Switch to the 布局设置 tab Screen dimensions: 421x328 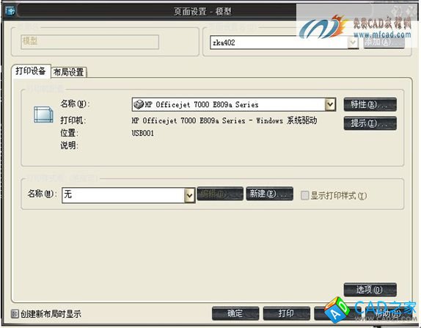tap(68, 72)
